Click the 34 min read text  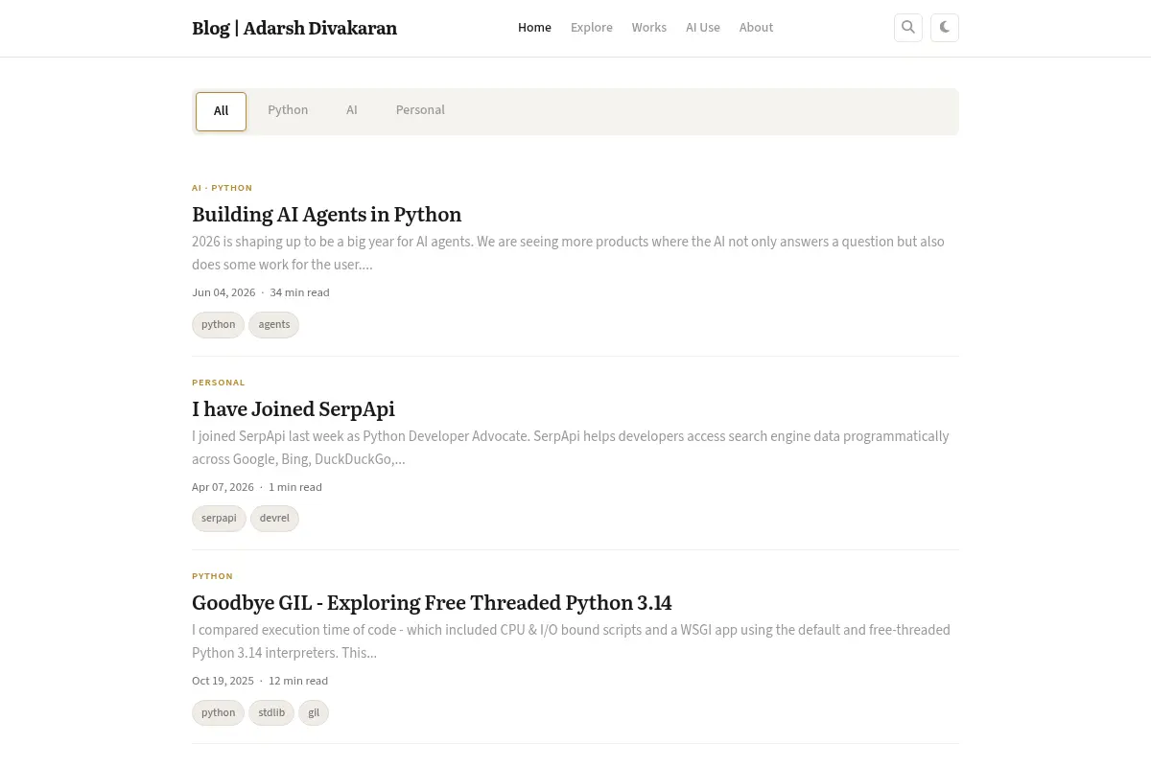299,292
